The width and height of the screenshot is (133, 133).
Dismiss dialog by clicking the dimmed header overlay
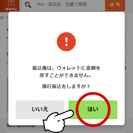[x=66, y=6]
